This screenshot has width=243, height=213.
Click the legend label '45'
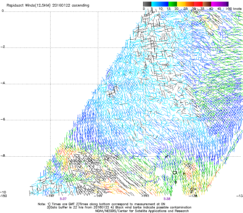coord(219,9)
